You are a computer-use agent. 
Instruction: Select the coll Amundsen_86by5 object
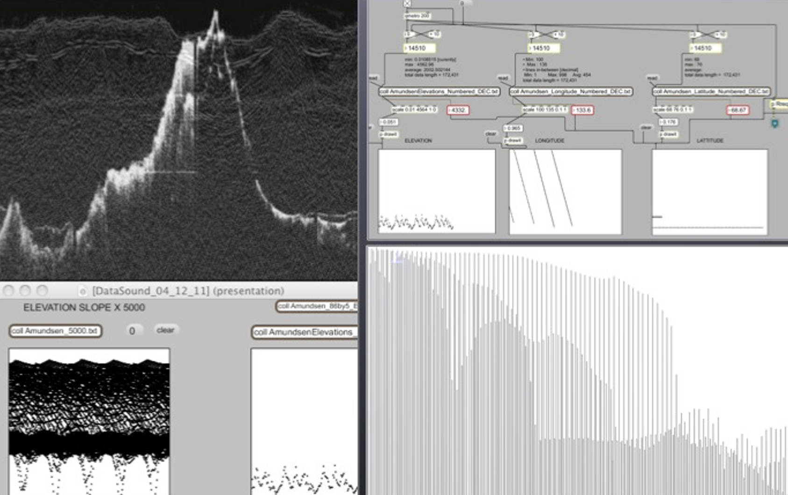tap(317, 306)
